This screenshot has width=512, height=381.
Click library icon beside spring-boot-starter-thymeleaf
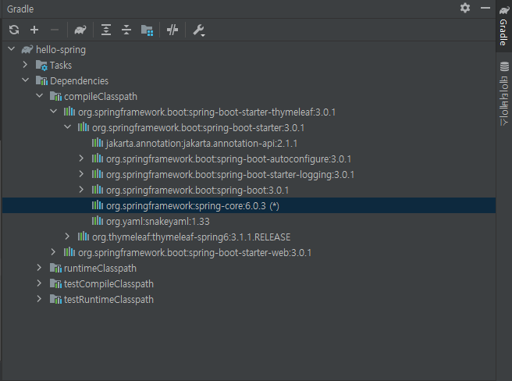point(69,112)
